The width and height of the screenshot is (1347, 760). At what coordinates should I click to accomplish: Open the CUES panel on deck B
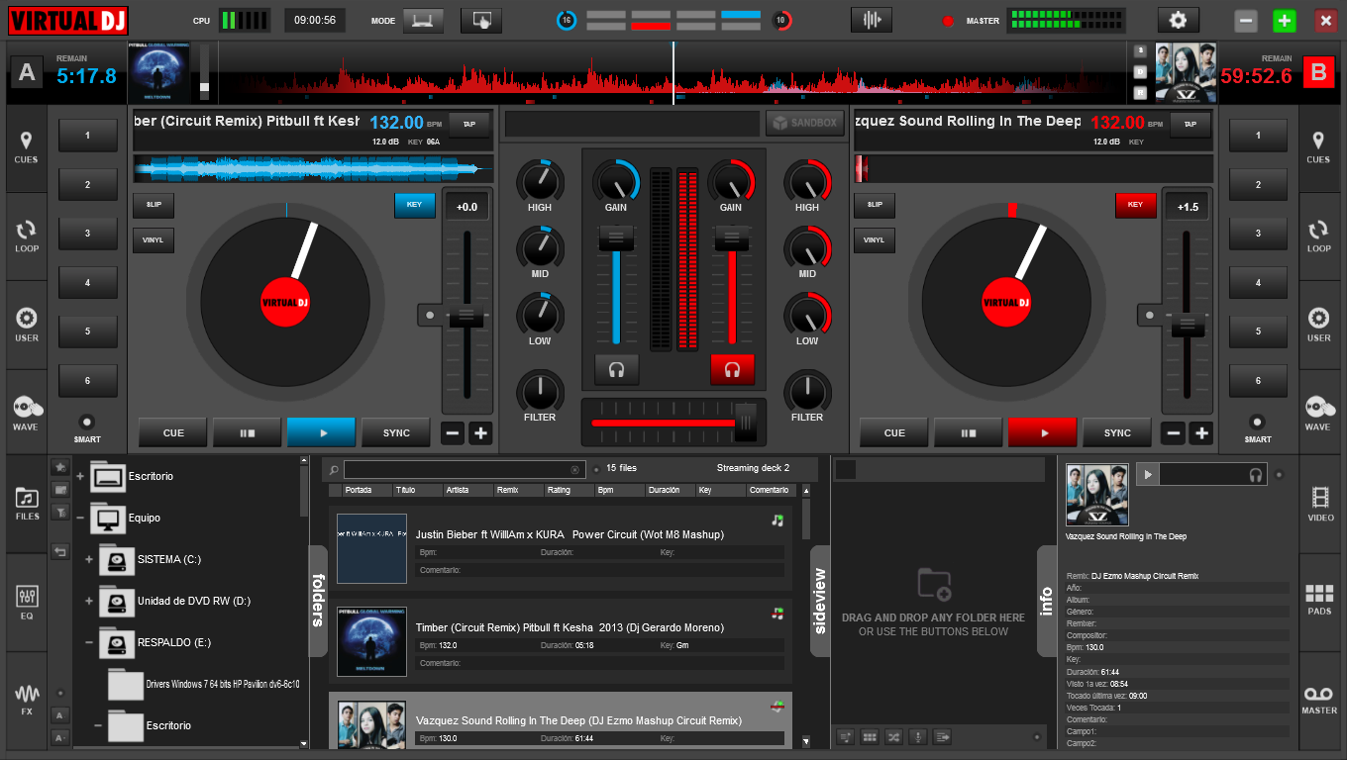pyautogui.click(x=1318, y=147)
